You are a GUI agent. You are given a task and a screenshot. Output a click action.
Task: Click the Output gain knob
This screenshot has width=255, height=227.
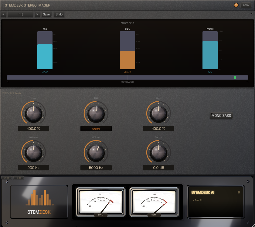click(x=158, y=152)
